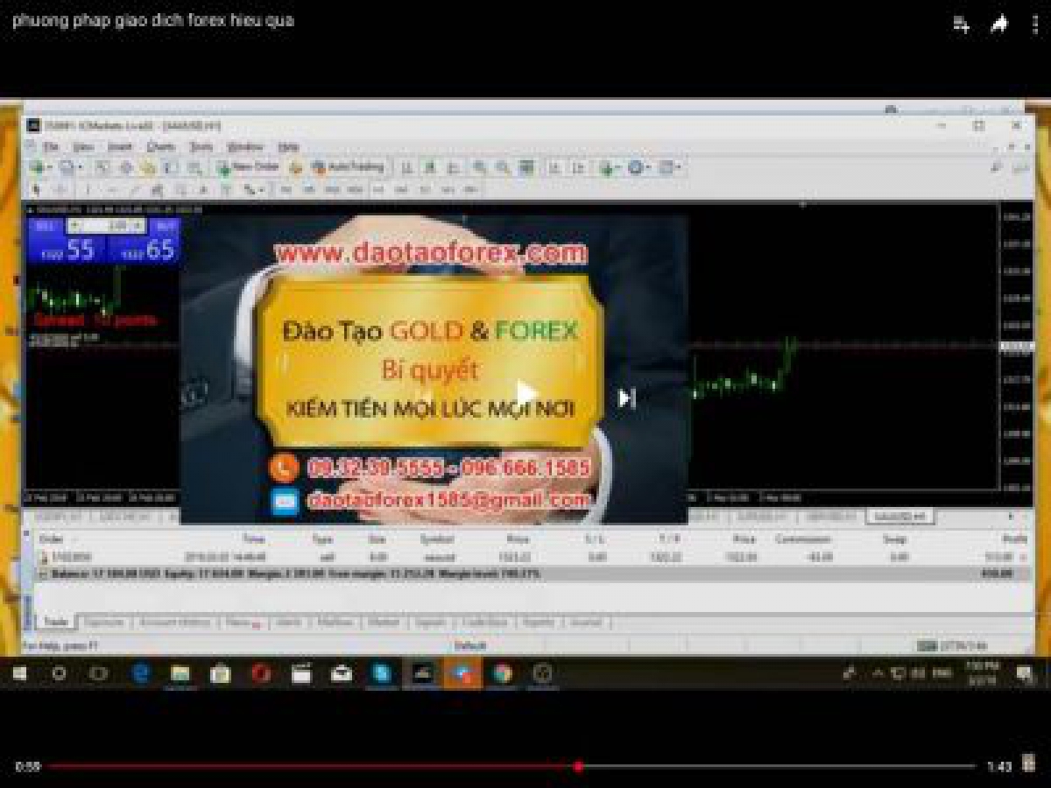Open Google Chrome from the taskbar
Screen dimensions: 1051x788
click(x=502, y=673)
